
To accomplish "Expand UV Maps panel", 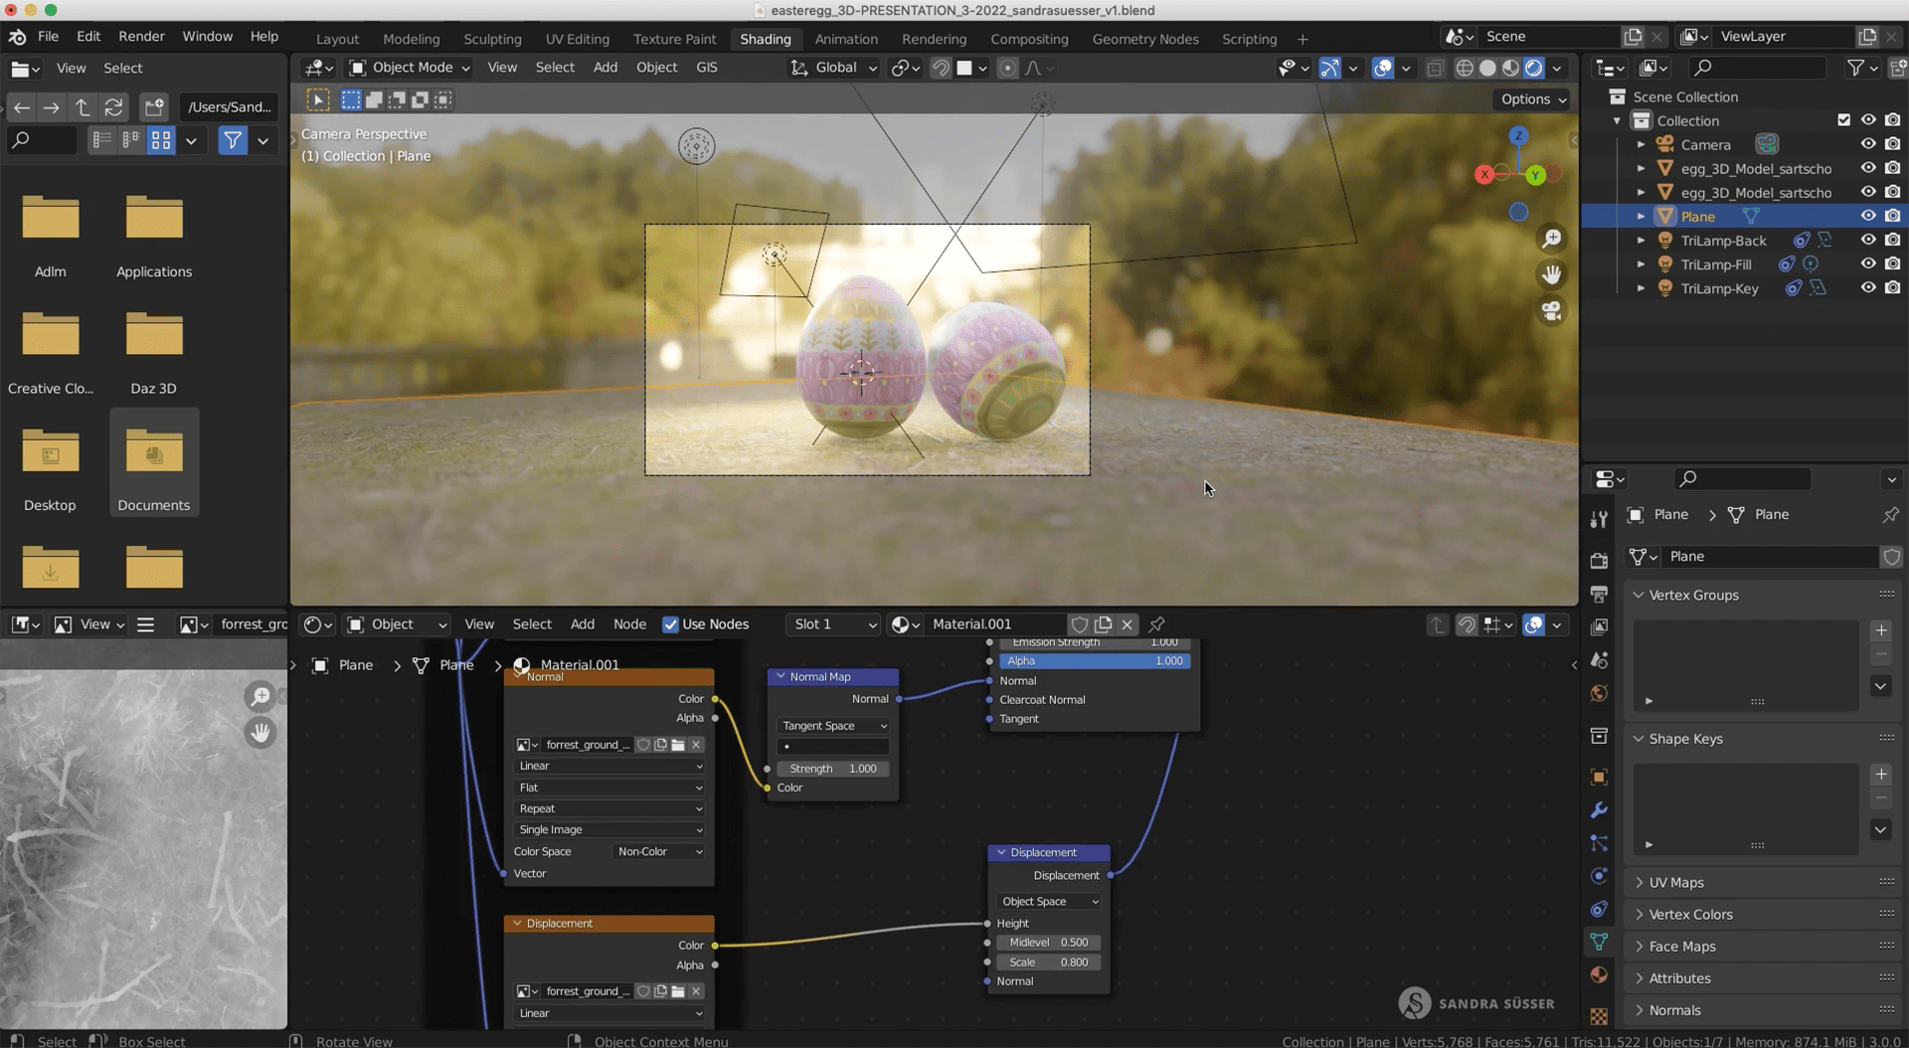I will [x=1676, y=883].
